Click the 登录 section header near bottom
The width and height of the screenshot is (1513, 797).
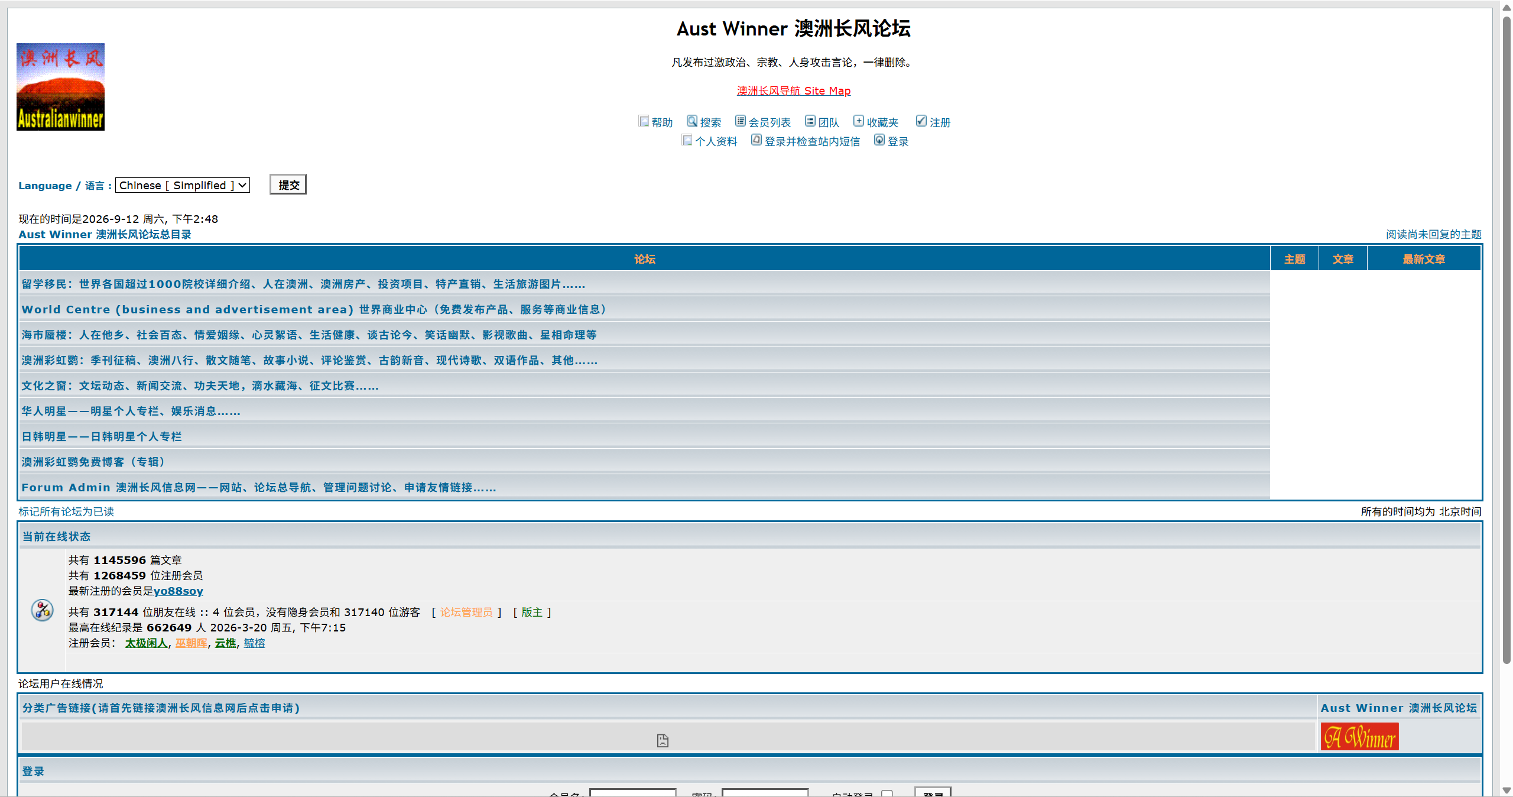(x=33, y=772)
